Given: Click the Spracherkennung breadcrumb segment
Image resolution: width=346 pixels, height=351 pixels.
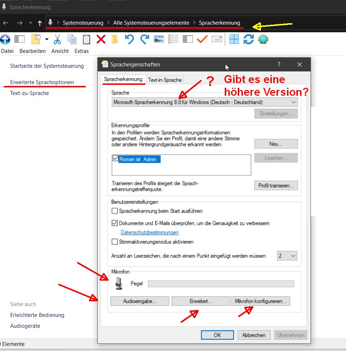Looking at the screenshot, I should click(220, 23).
